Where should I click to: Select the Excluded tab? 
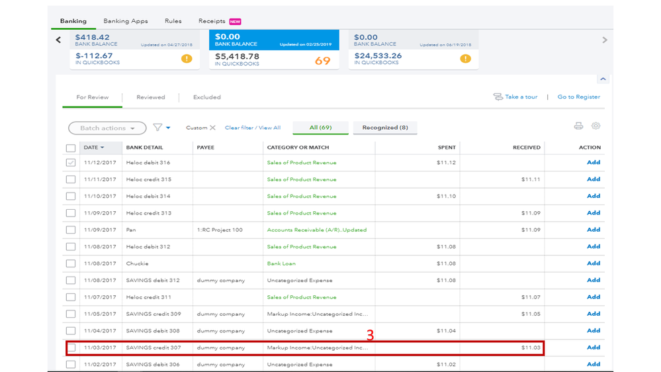(x=207, y=97)
